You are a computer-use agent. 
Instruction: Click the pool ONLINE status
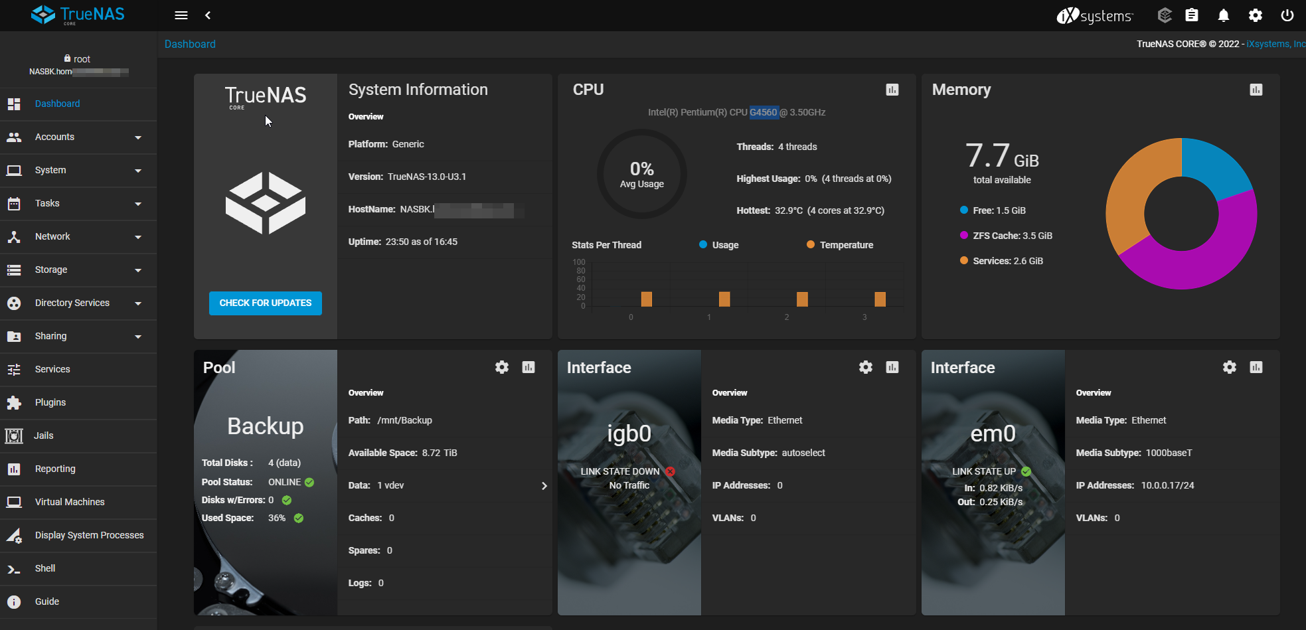[285, 482]
